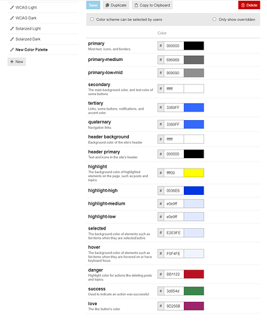The image size is (267, 328).
Task: Open the tertiary blue color swatch
Action: pos(194,108)
